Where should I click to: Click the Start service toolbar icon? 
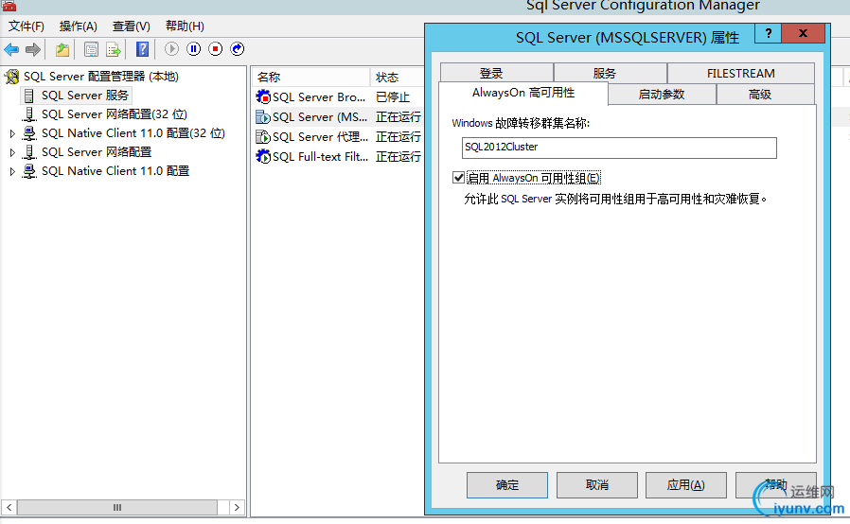pyautogui.click(x=171, y=49)
